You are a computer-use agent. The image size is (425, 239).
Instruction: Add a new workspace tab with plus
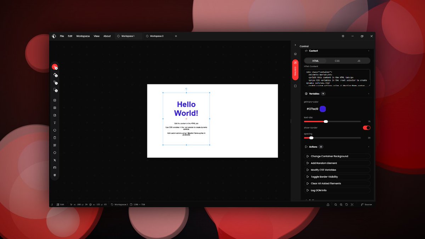(x=176, y=36)
